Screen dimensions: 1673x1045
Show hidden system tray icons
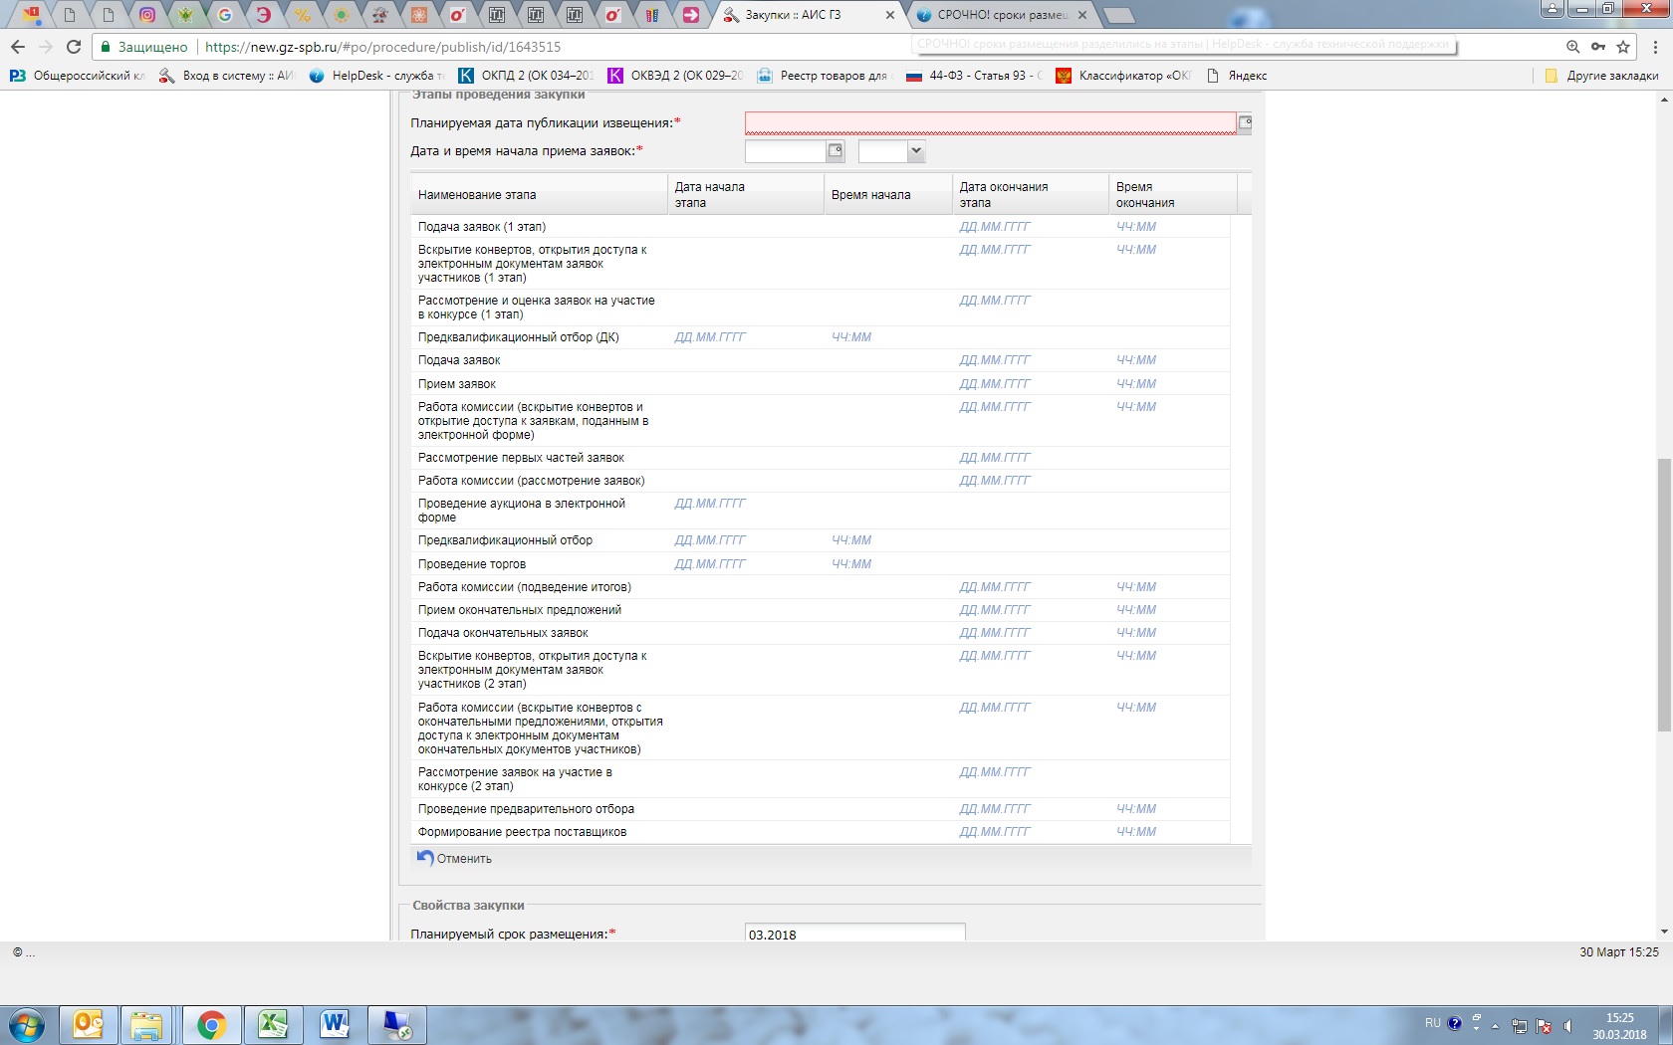[x=1495, y=1025]
